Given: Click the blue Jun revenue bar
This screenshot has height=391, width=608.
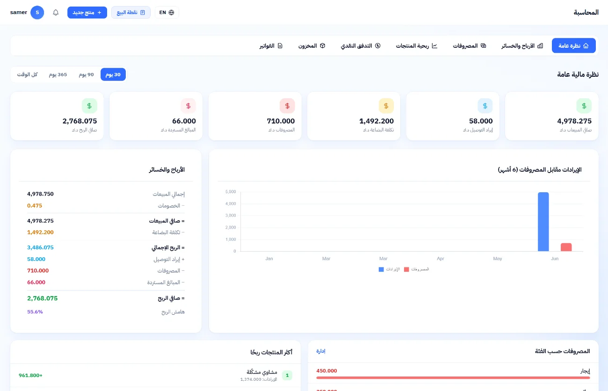Looking at the screenshot, I should click(x=543, y=222).
